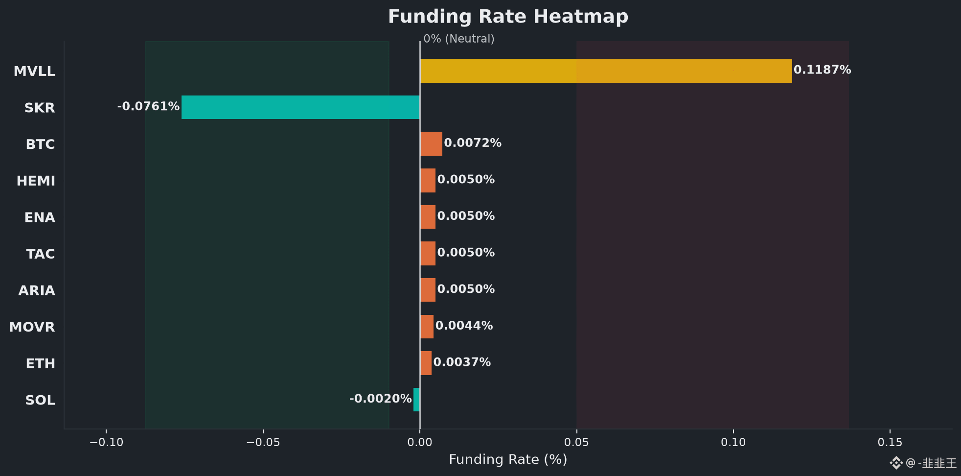Click the orange HEMI funding rate bar

tap(428, 180)
